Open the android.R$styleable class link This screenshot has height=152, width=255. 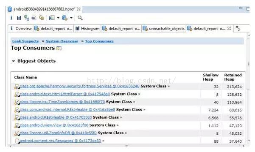click(x=56, y=117)
